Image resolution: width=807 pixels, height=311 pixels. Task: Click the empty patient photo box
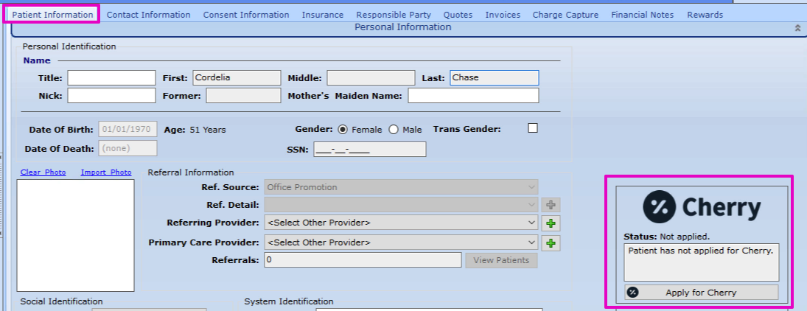(x=75, y=235)
